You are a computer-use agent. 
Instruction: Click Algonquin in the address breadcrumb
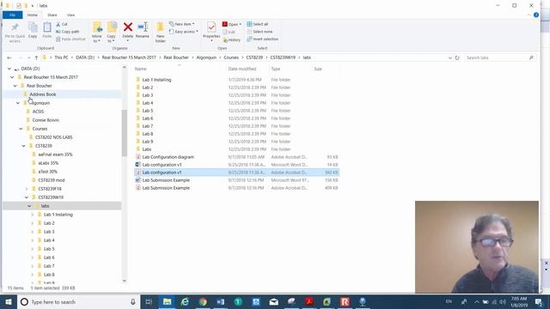pyautogui.click(x=206, y=58)
